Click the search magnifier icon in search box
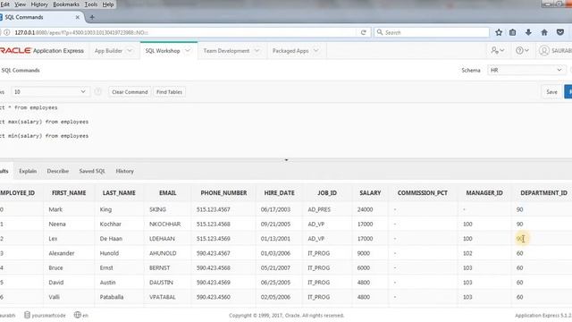572x322 pixels. [x=380, y=32]
